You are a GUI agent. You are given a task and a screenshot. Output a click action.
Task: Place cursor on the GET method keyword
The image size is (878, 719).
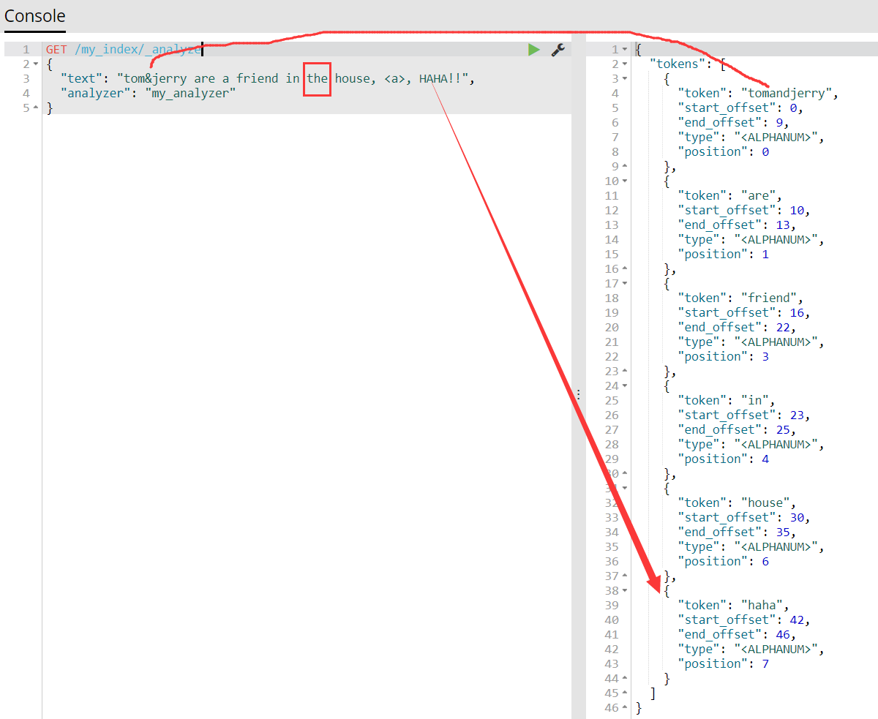click(56, 49)
